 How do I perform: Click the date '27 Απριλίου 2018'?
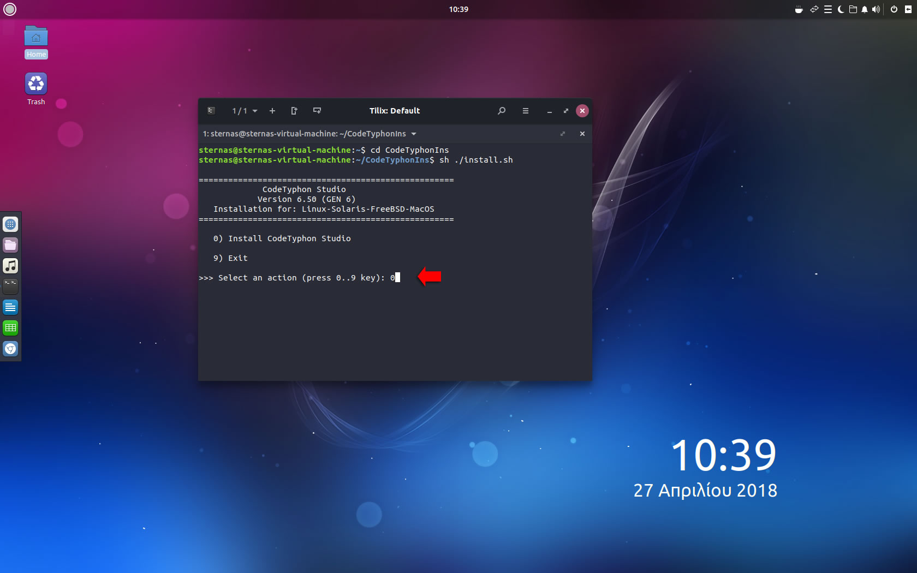705,491
